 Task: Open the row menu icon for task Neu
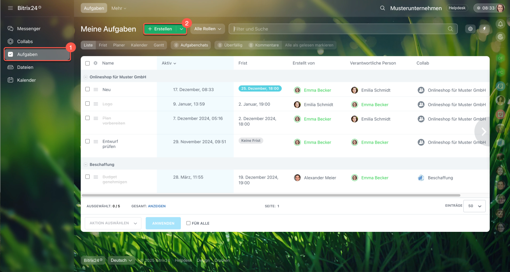click(x=96, y=89)
